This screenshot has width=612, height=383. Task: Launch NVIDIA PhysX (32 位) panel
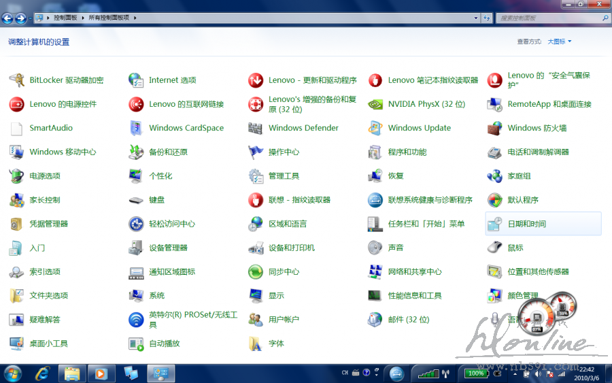coord(426,104)
